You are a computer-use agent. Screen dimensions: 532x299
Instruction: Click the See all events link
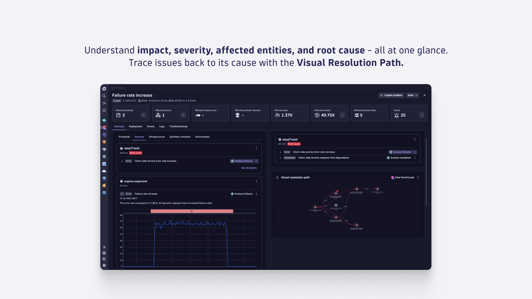point(249,168)
